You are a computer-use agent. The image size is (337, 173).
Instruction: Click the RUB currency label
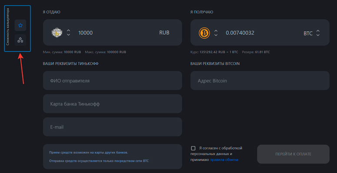point(164,33)
